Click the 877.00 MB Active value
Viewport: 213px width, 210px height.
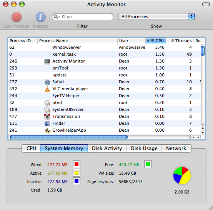[57, 173]
